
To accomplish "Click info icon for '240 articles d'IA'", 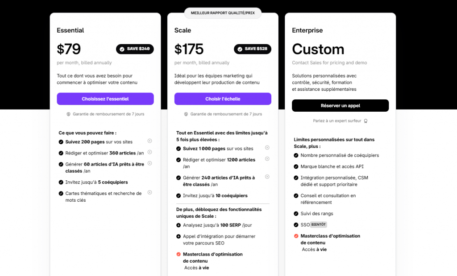I will pos(267,177).
